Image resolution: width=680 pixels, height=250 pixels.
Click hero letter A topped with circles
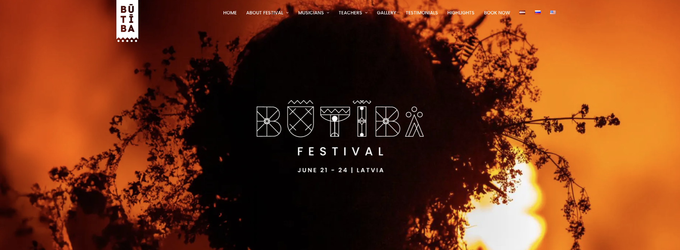(x=415, y=122)
